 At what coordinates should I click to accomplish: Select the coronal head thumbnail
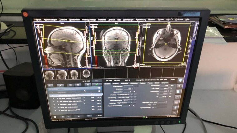[74, 74]
